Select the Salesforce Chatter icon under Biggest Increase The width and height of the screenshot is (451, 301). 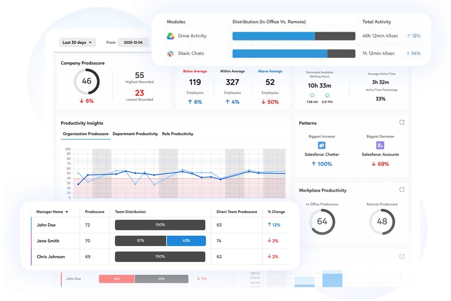pos(321,145)
